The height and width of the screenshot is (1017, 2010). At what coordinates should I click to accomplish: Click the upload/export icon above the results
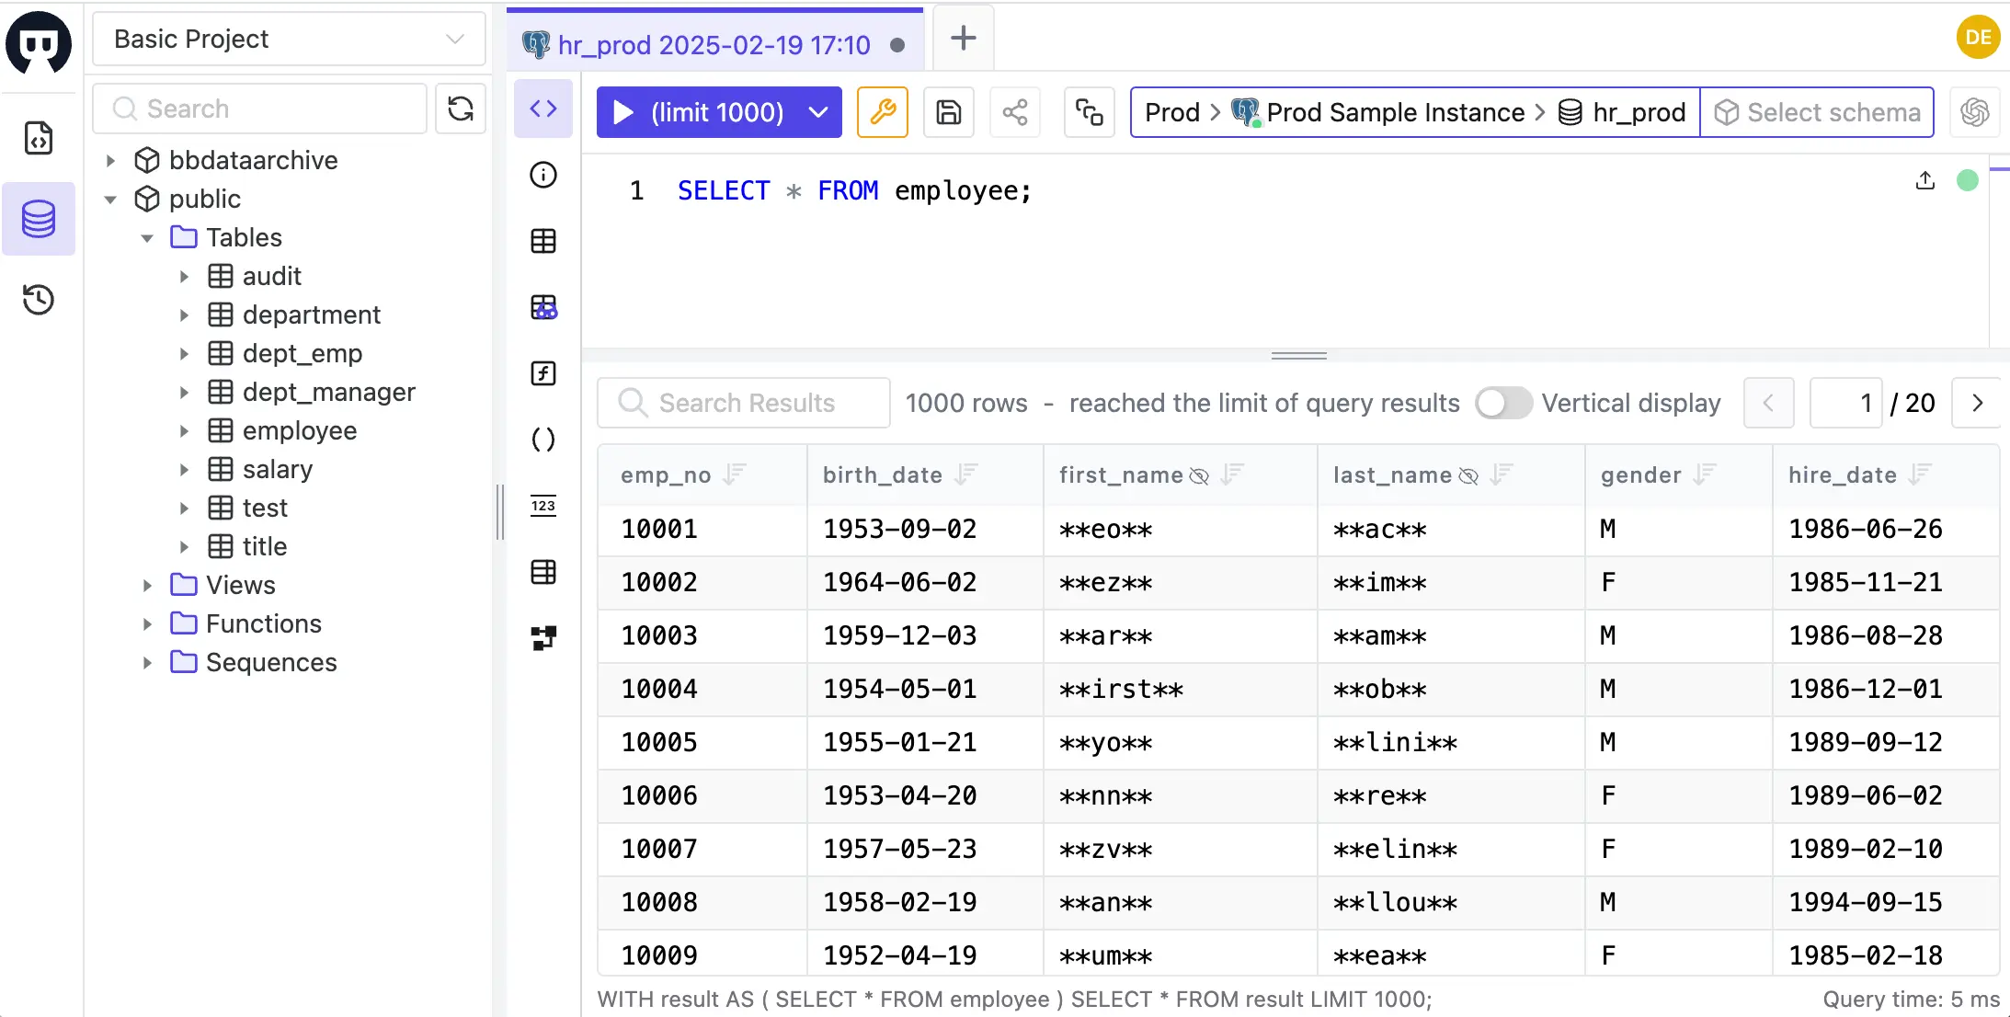click(x=1924, y=181)
